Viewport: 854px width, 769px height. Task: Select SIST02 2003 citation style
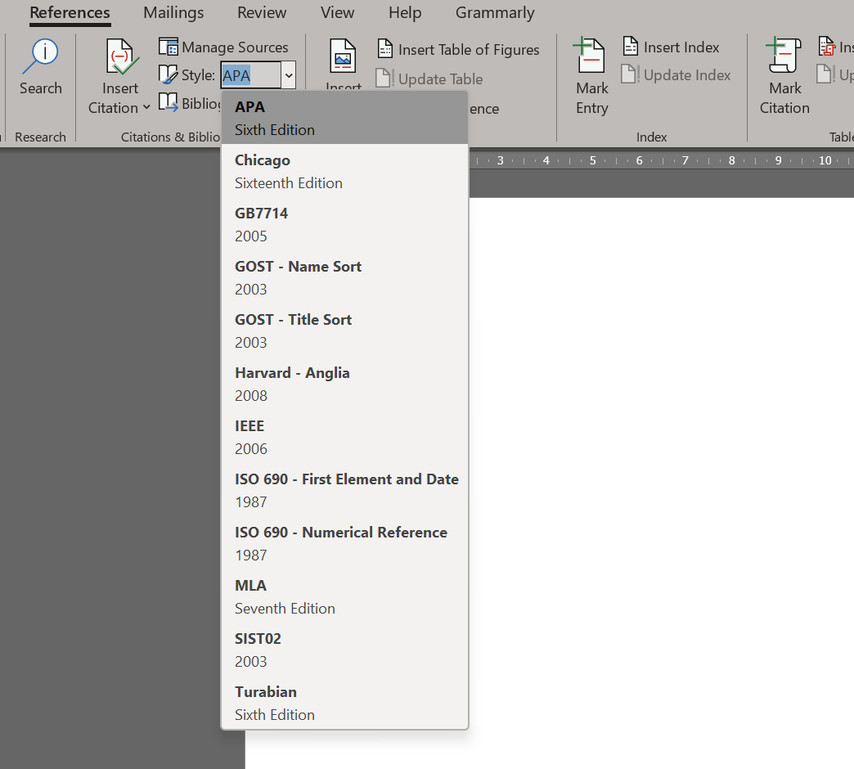344,650
